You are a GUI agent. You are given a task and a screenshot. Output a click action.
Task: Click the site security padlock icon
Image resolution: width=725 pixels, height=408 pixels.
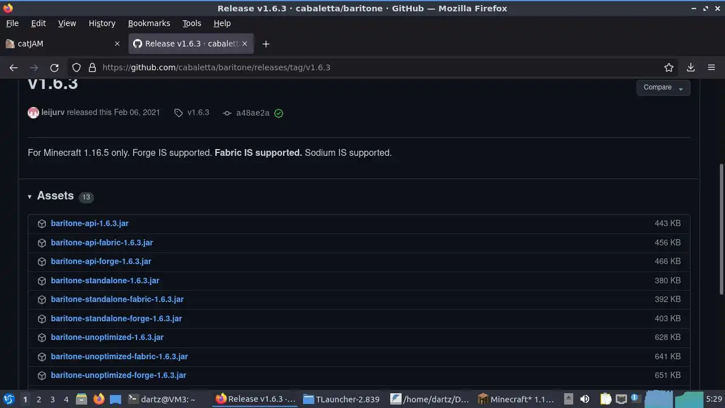click(92, 67)
